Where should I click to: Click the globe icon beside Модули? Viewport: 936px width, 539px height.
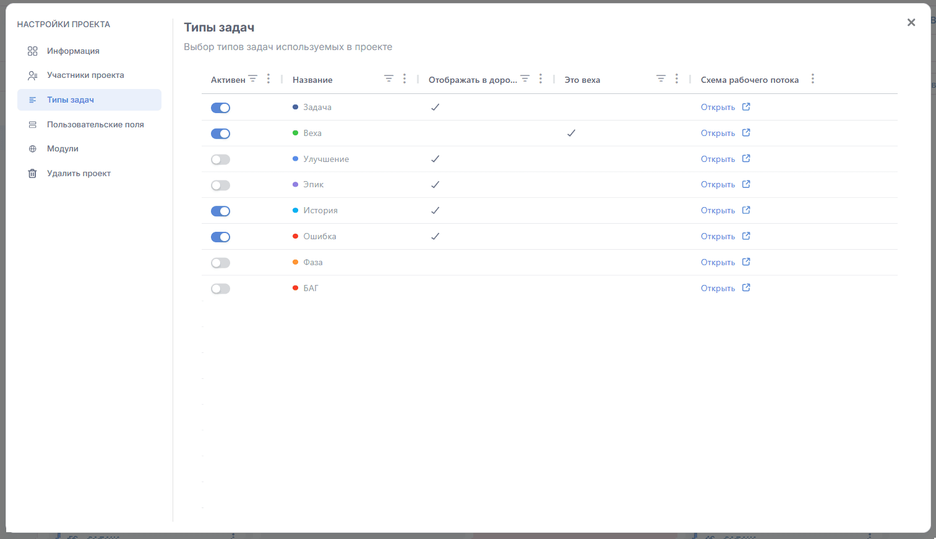(33, 149)
